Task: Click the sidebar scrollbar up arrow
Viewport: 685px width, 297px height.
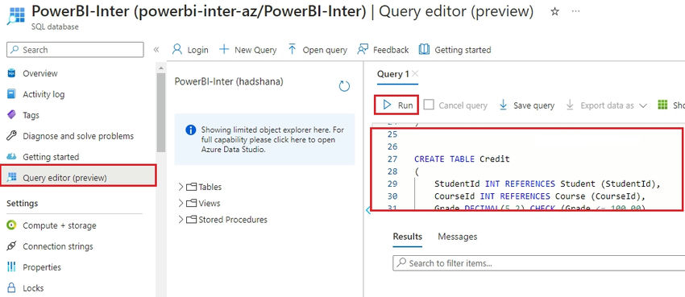Action: tap(160, 68)
